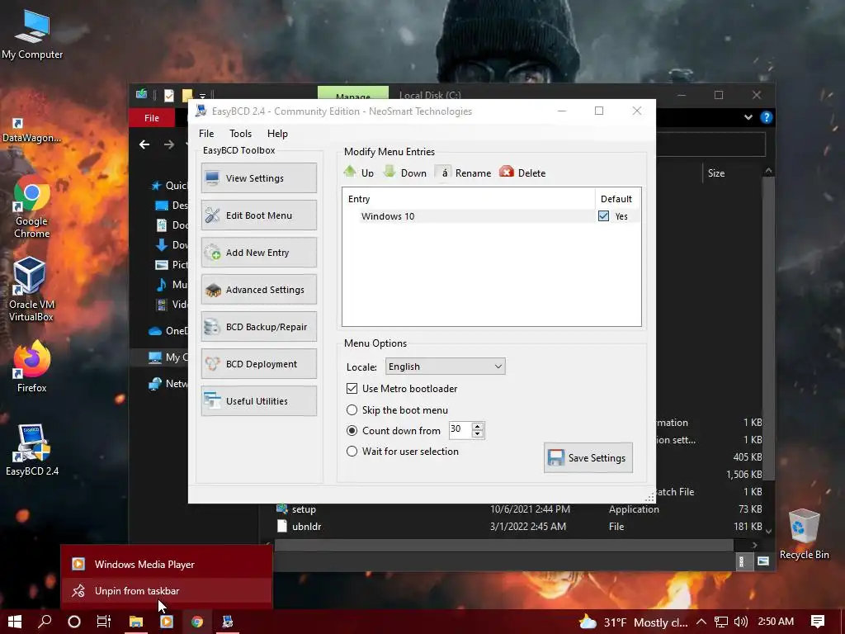The image size is (845, 634).
Task: Show hidden system tray icons
Action: click(x=701, y=622)
